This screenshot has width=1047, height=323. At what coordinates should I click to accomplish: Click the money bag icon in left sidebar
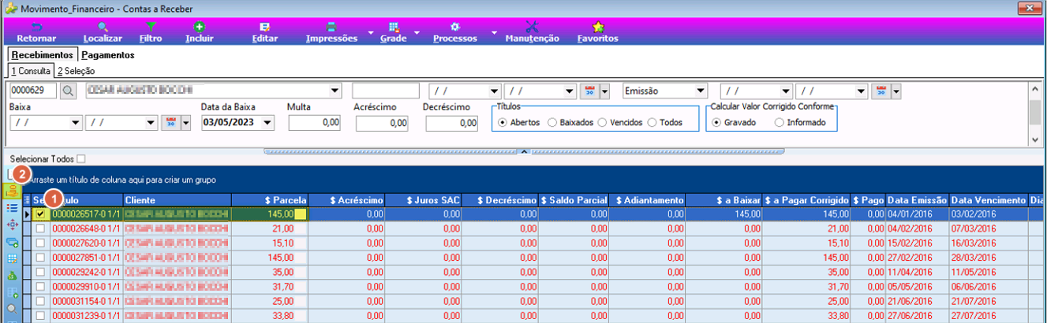11,276
